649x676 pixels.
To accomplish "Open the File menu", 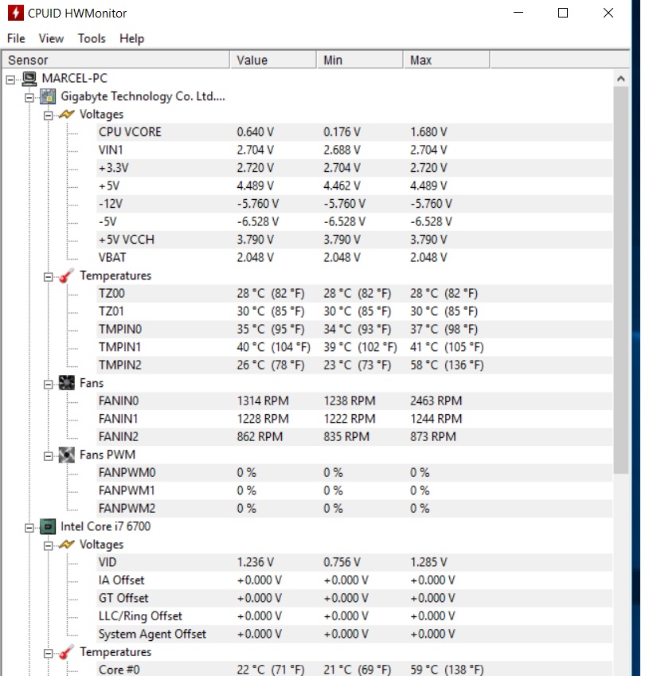I will tap(17, 38).
